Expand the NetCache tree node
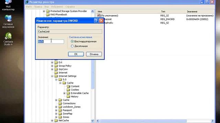220x123 pixels. [x=52, y=120]
